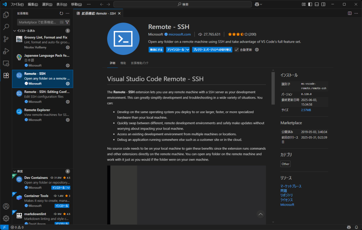Open the アンインストール dropdown arrow
The width and height of the screenshot is (362, 230).
[x=187, y=50]
